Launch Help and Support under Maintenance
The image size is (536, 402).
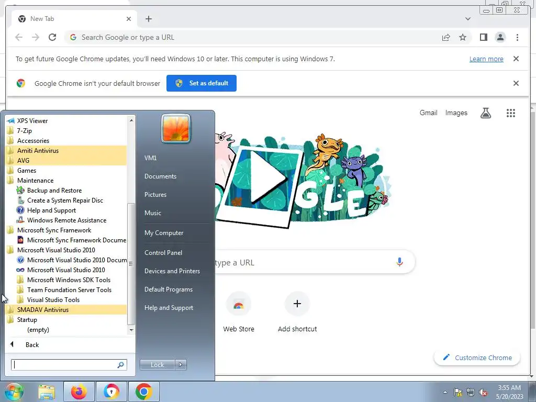pyautogui.click(x=66, y=210)
